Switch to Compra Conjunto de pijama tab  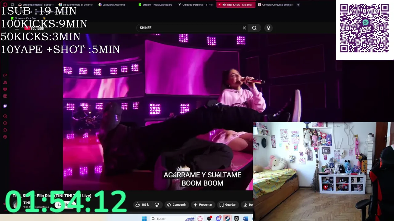pyautogui.click(x=275, y=5)
